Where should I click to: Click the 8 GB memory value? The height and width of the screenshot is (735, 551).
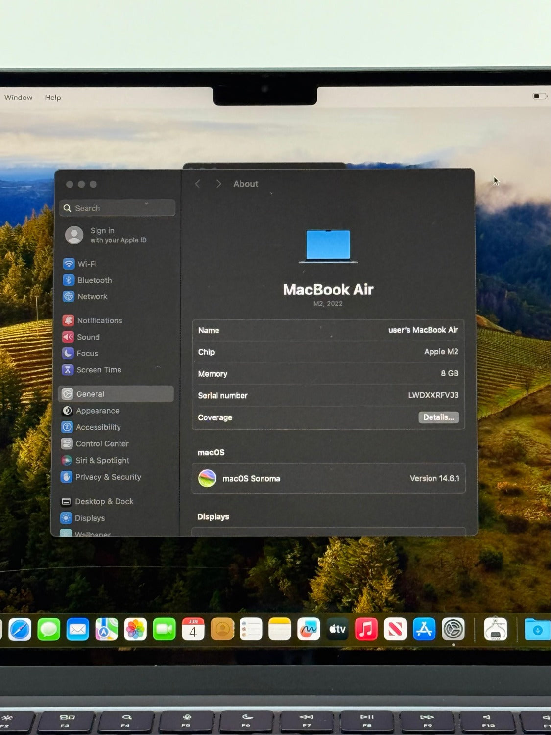tap(450, 373)
